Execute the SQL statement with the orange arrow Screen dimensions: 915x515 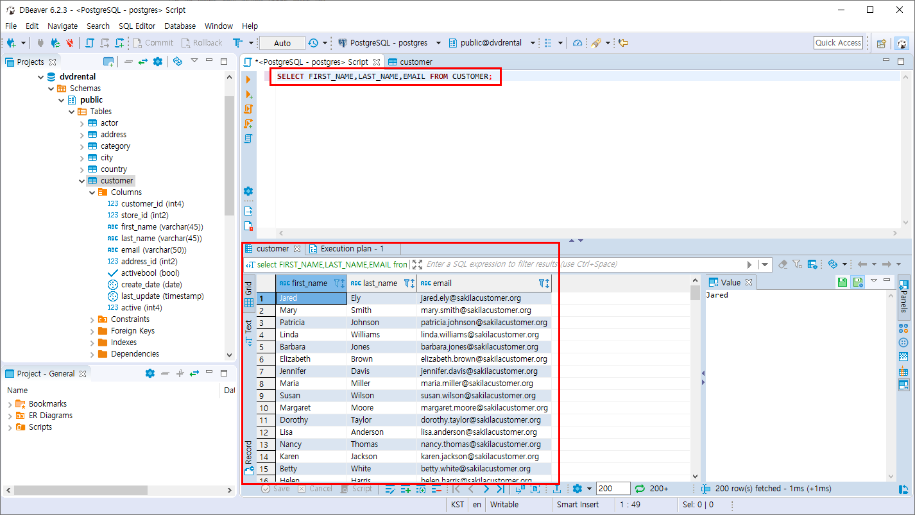tap(248, 80)
